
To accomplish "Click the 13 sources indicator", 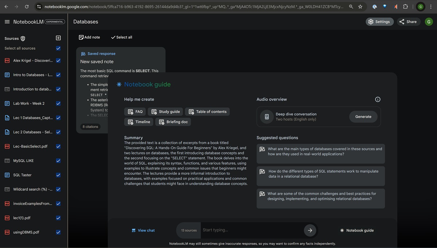I will (x=189, y=230).
